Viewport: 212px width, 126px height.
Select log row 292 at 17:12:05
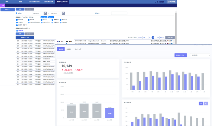point(36,85)
